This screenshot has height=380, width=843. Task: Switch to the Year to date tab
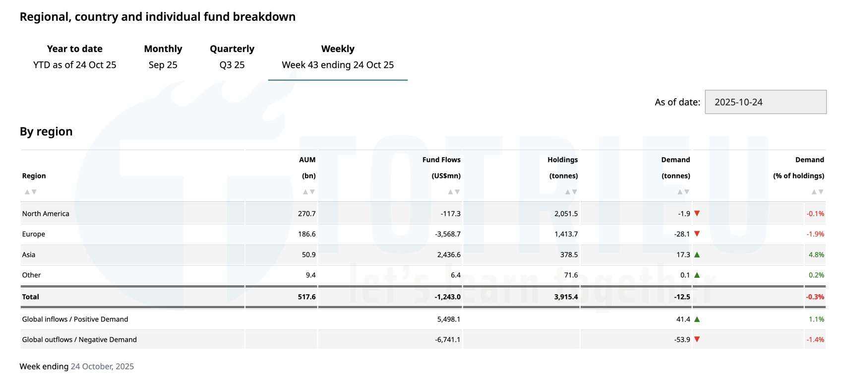(75, 57)
